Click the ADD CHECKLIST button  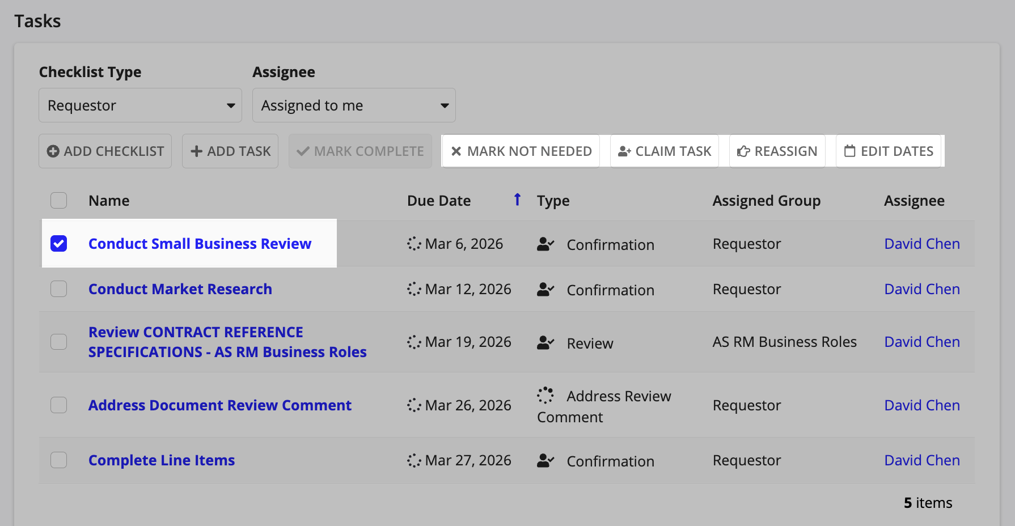(x=105, y=151)
